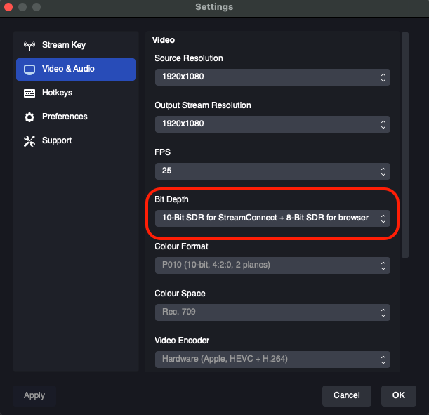
Task: Open the FPS dropdown showing 25
Action: (272, 171)
